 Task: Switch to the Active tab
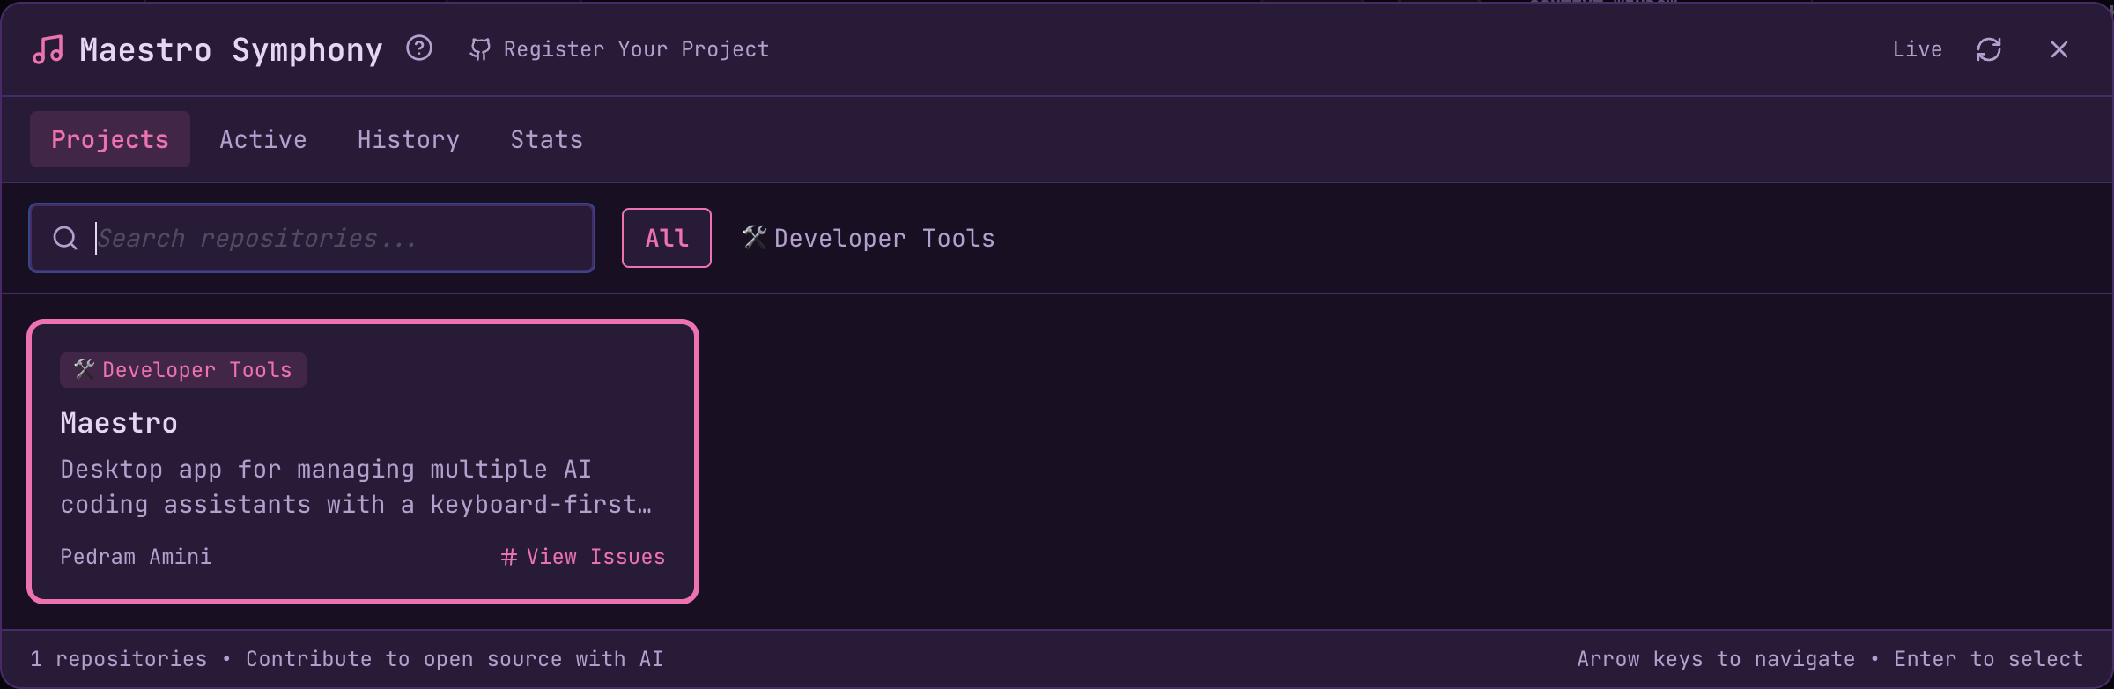tap(262, 139)
